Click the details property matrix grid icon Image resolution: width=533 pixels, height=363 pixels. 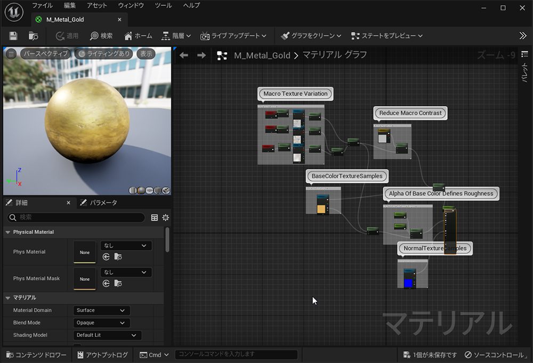[x=155, y=217]
